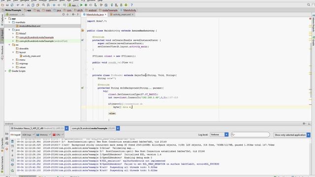This screenshot has width=315, height=177.
Task: Clear logcat with the trash icon
Action: coord(12,141)
